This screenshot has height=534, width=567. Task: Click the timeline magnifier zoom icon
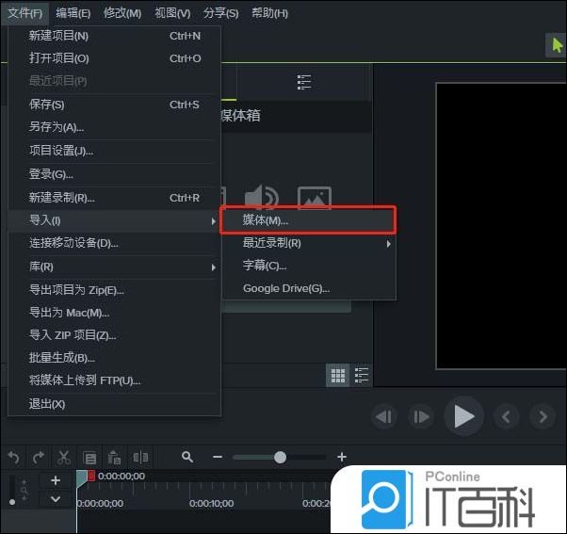tap(187, 457)
